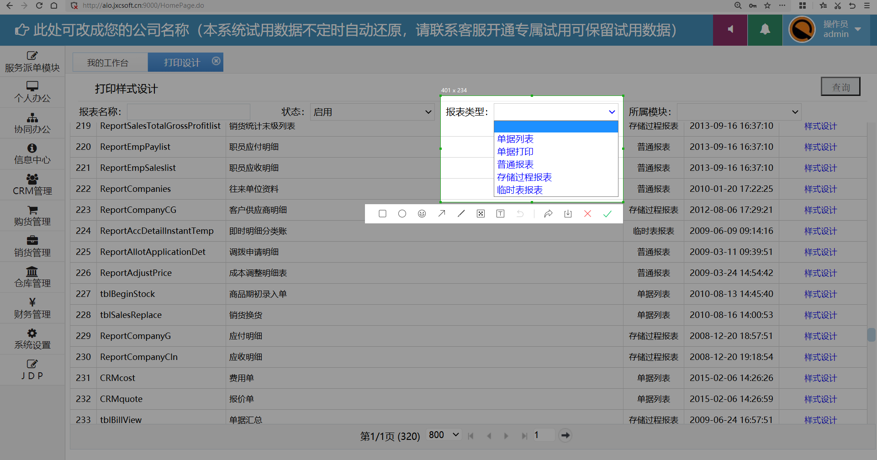Open 协同办公 in the sidebar
Screen dimensions: 877x460
point(32,123)
